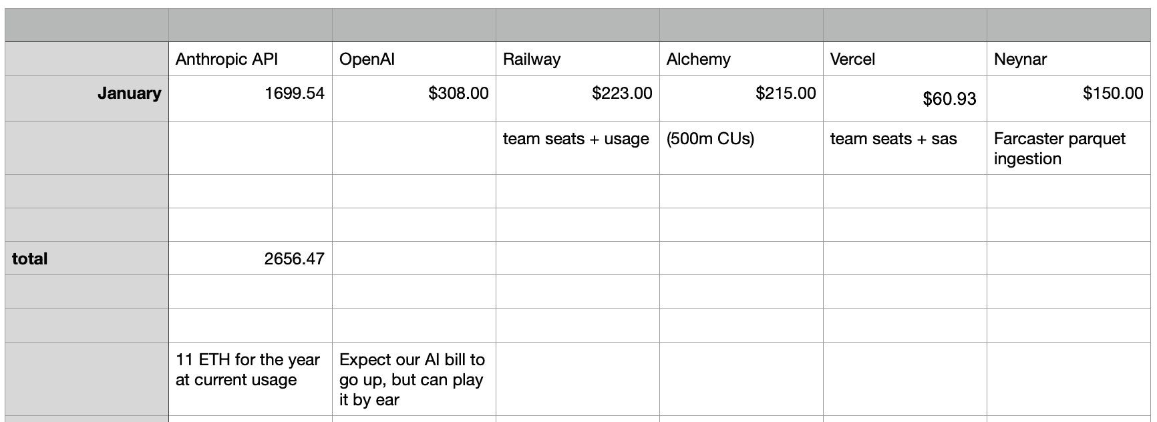Select the $308.00 OpenAI cell

(x=414, y=98)
